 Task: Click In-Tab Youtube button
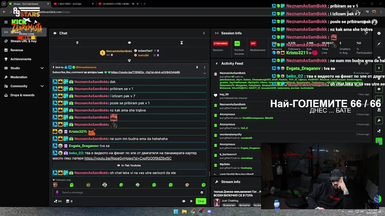click(129, 165)
